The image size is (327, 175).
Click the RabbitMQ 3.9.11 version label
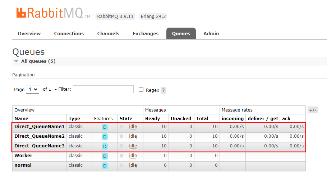click(x=115, y=16)
